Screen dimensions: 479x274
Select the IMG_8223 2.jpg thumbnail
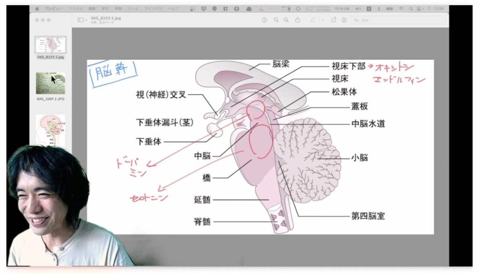tap(51, 45)
